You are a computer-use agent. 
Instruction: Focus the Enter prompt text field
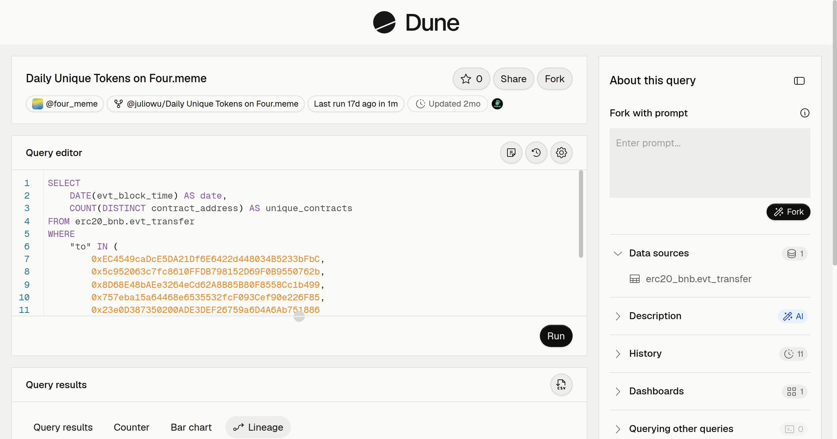pyautogui.click(x=710, y=163)
